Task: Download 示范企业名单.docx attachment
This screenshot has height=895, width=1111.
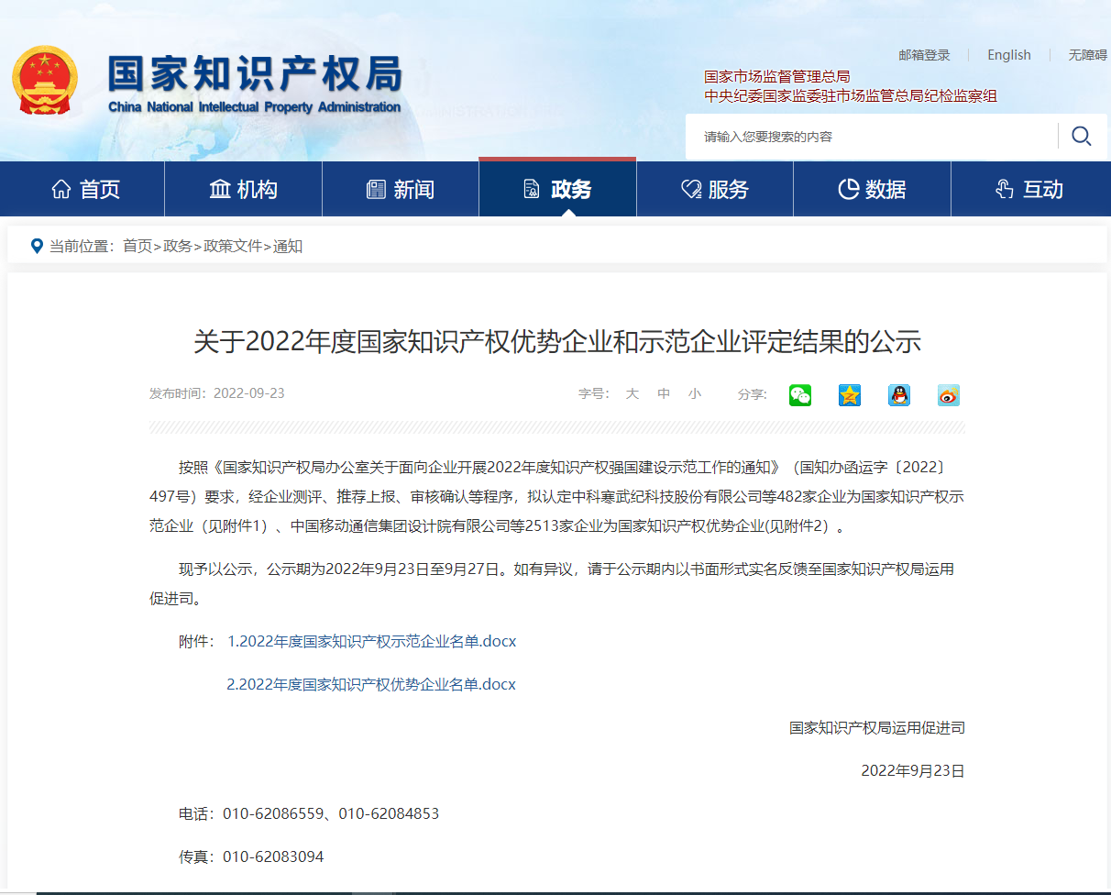Action: (x=371, y=641)
